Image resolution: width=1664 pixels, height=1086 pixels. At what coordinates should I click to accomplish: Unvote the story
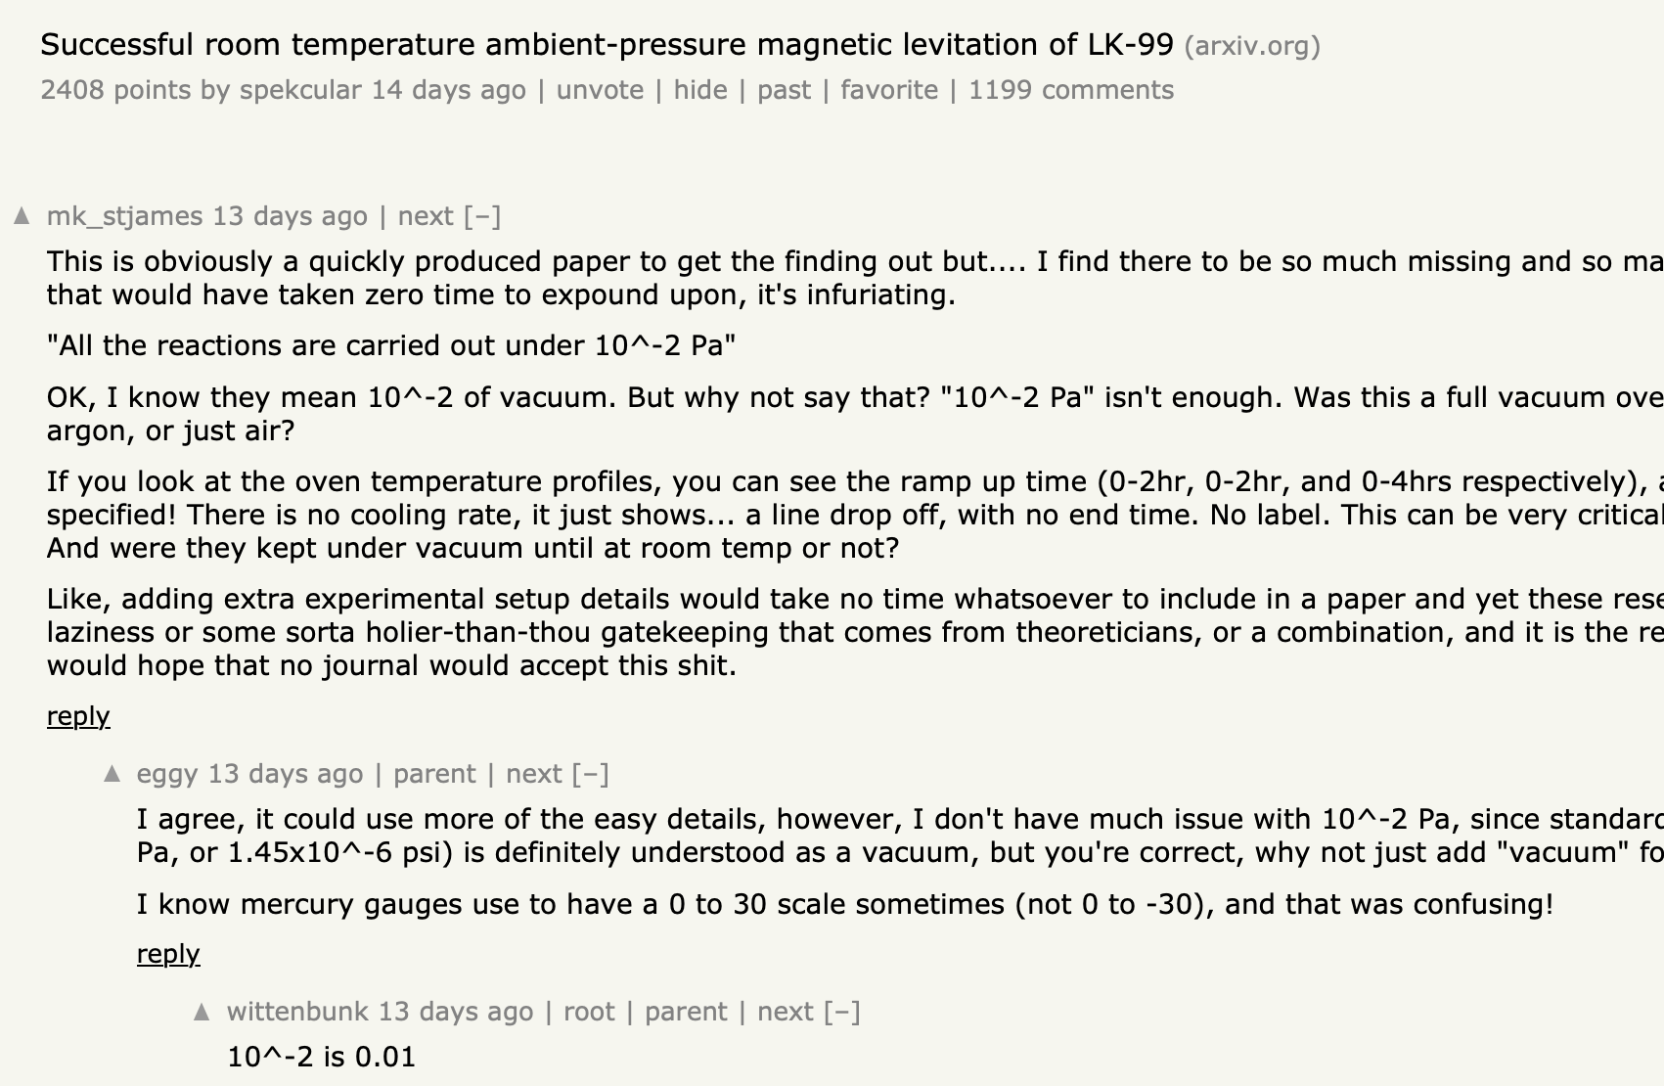coord(600,90)
